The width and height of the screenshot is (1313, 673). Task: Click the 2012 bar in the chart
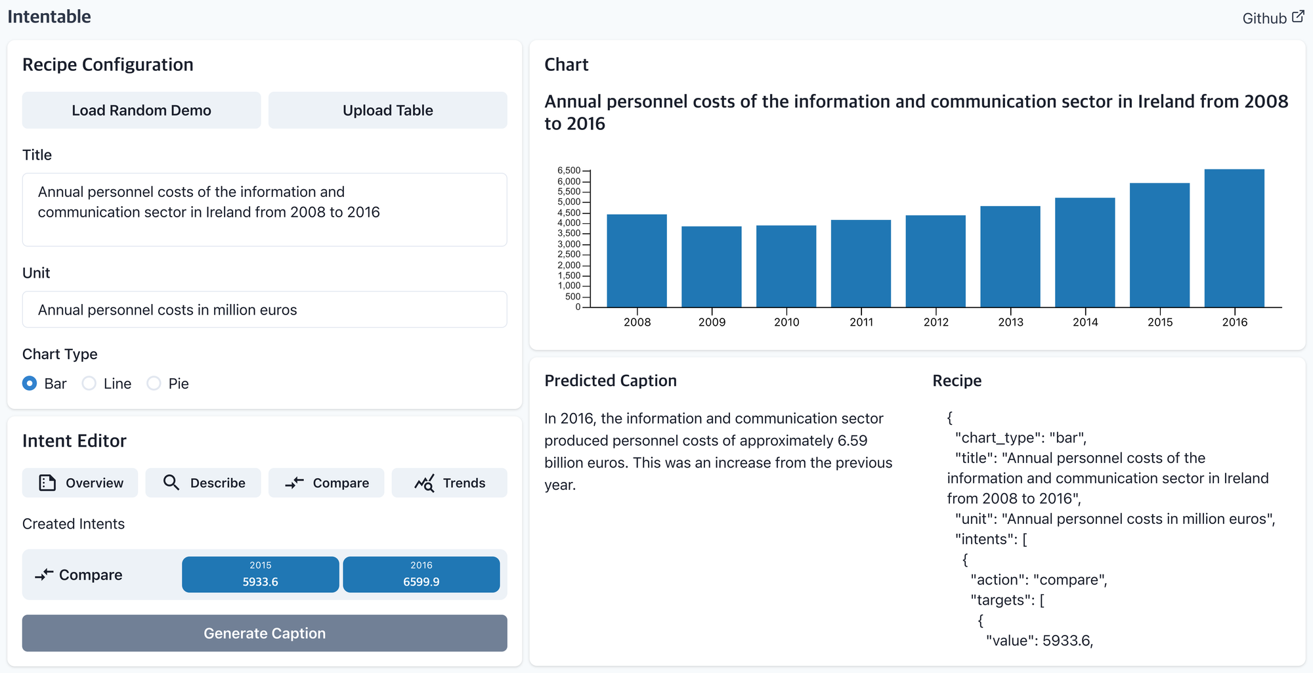tap(936, 261)
